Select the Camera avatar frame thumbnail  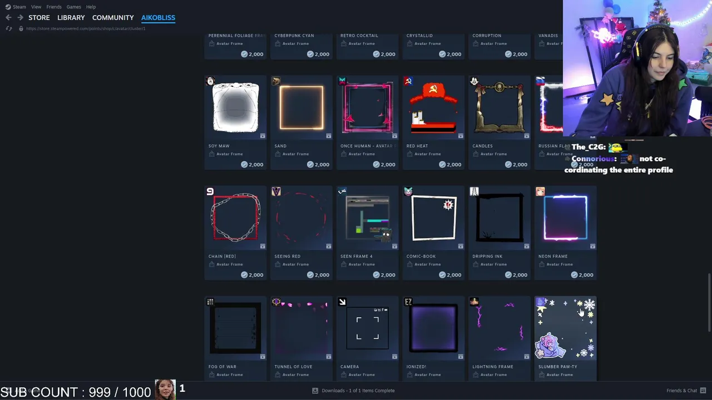[x=367, y=328]
